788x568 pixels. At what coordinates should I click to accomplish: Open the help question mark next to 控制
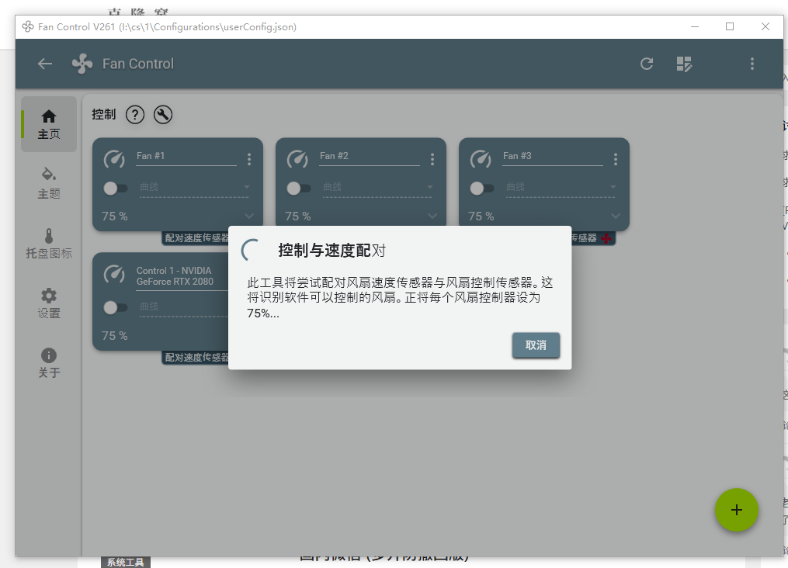134,114
